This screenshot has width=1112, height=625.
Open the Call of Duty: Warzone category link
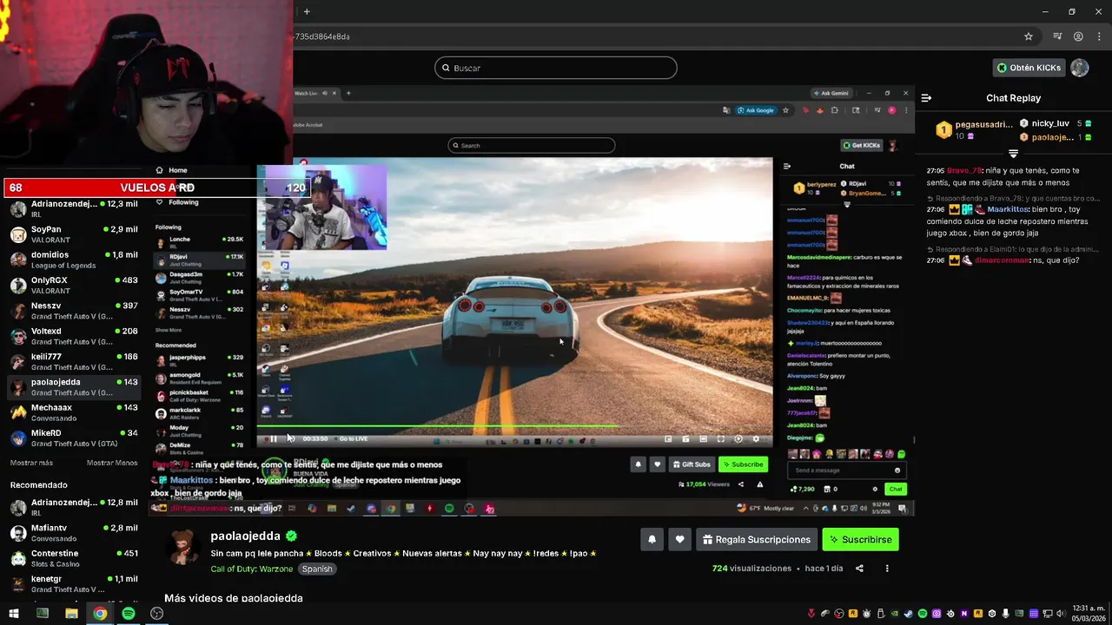(x=251, y=569)
